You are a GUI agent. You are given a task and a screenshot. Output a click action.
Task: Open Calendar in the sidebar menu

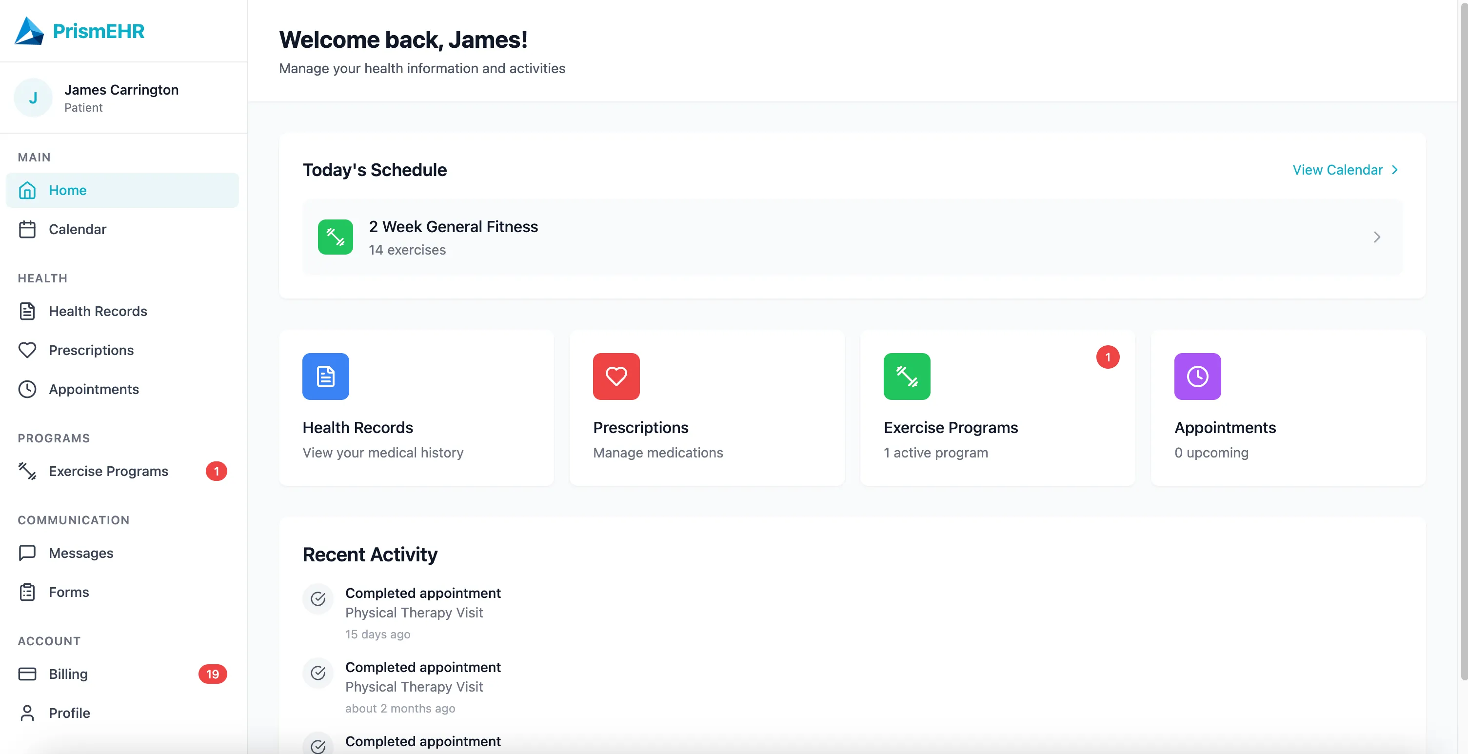122,229
